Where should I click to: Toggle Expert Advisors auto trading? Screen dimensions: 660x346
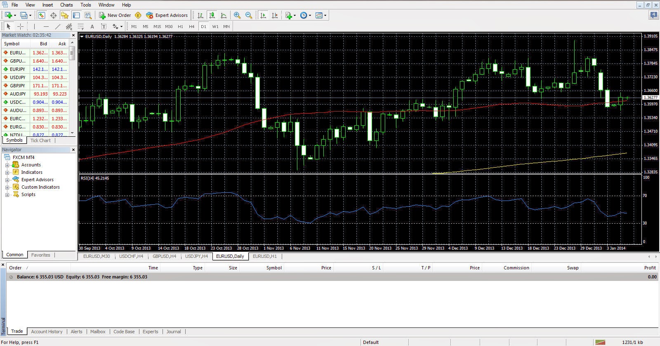167,15
